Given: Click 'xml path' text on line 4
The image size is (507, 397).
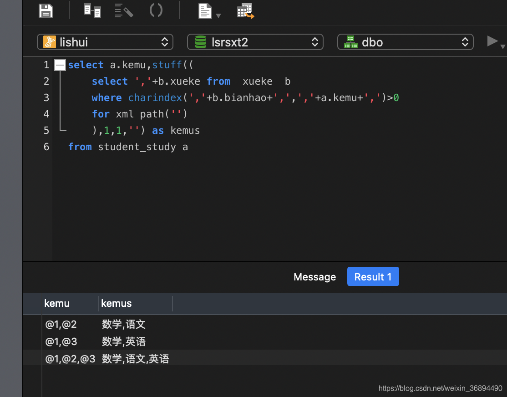Looking at the screenshot, I should pyautogui.click(x=140, y=114).
